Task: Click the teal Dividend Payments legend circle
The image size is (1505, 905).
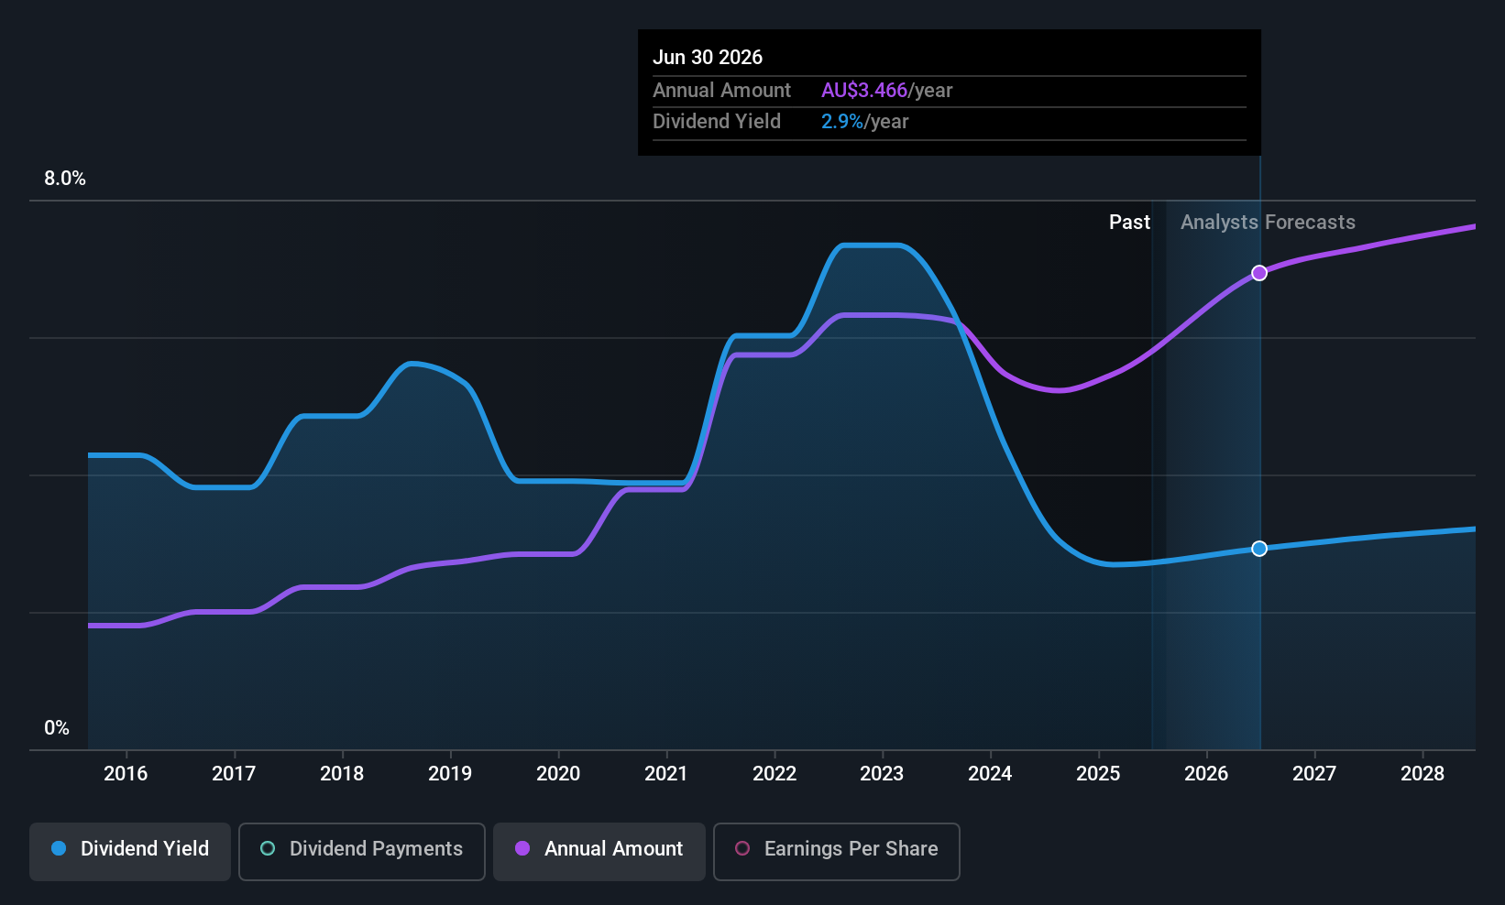Action: click(x=268, y=849)
